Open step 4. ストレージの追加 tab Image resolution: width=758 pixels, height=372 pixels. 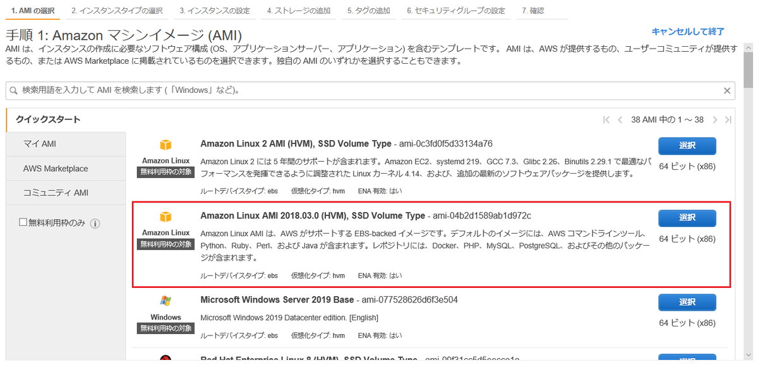[x=299, y=11]
